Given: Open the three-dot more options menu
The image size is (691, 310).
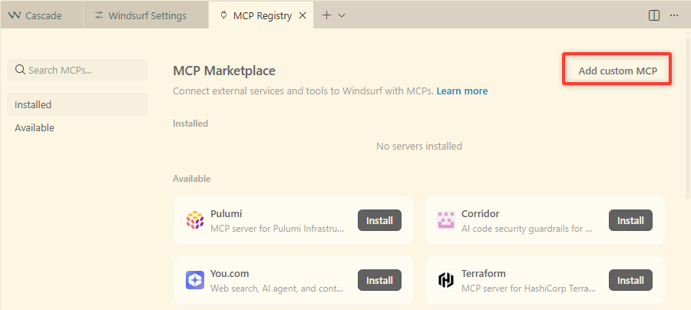Looking at the screenshot, I should [674, 15].
